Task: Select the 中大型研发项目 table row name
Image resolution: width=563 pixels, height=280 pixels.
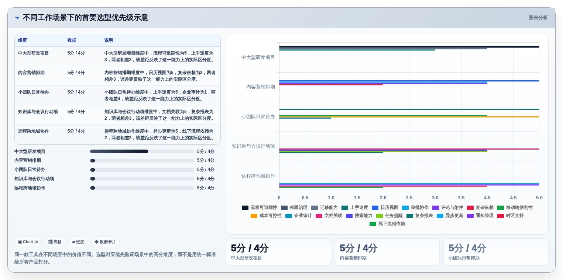Action: [34, 53]
